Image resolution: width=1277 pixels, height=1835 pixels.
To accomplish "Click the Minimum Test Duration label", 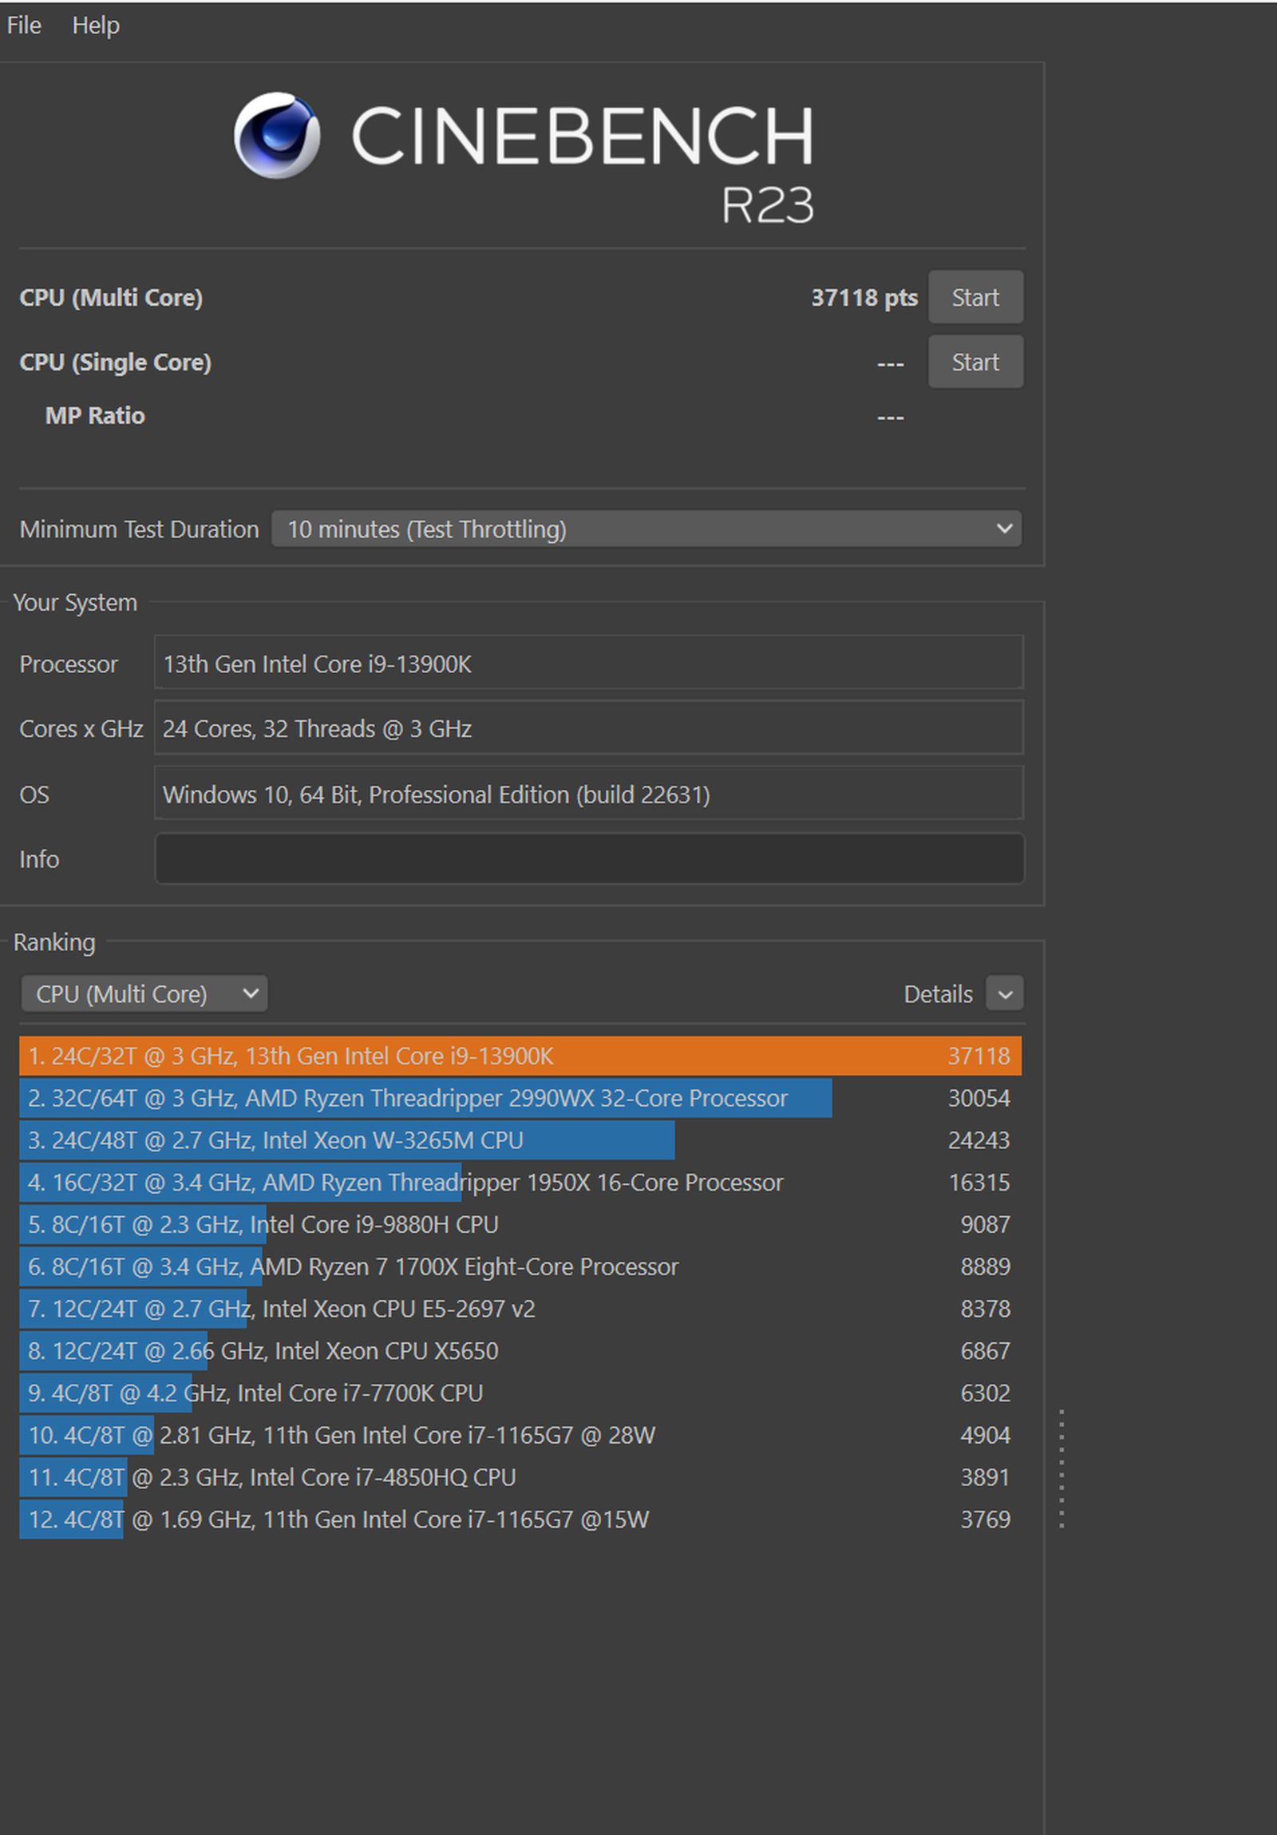I will 139,529.
